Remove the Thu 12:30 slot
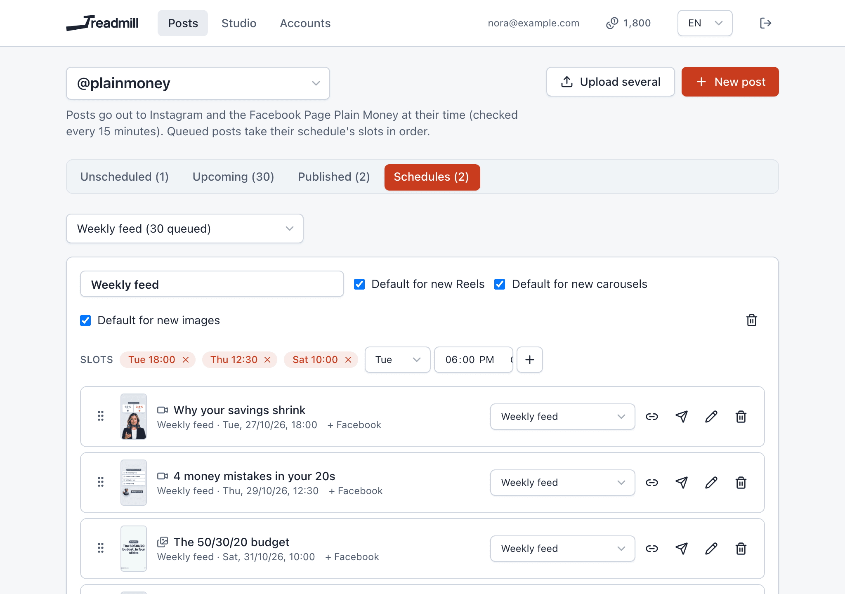 coord(267,360)
